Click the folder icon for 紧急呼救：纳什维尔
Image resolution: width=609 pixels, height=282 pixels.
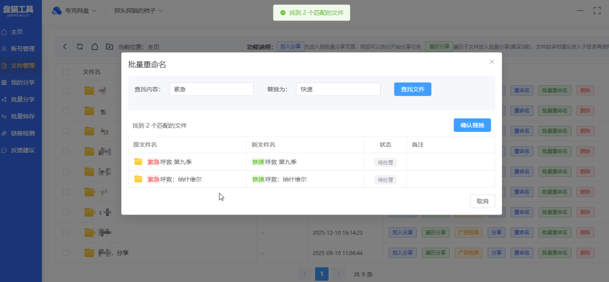point(138,179)
